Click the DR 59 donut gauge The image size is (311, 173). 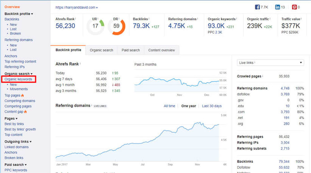117,26
